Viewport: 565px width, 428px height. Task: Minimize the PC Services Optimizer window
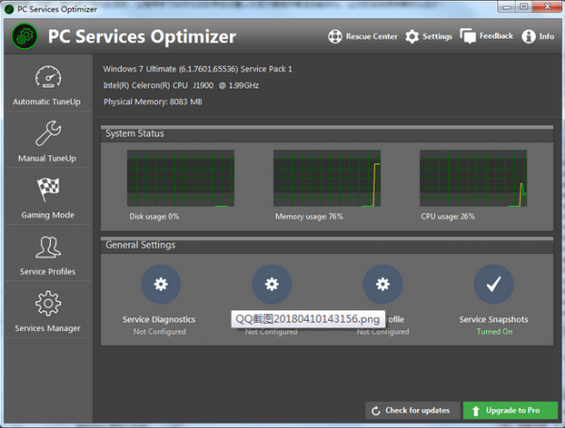pos(507,7)
